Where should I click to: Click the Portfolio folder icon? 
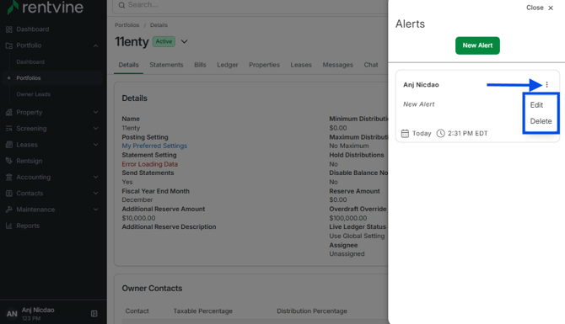click(x=9, y=45)
